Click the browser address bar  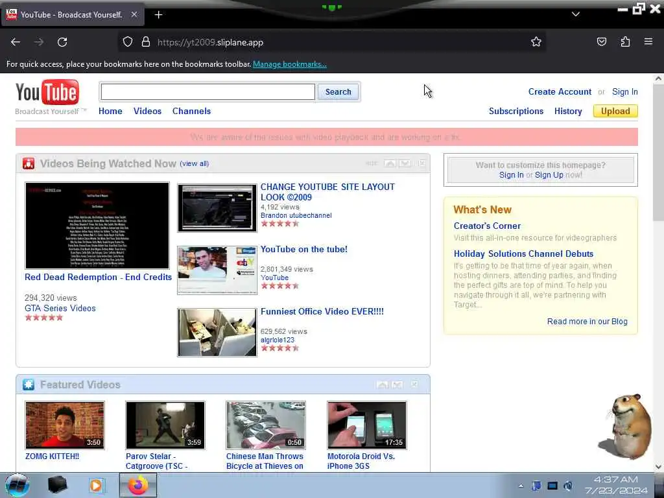(x=331, y=42)
